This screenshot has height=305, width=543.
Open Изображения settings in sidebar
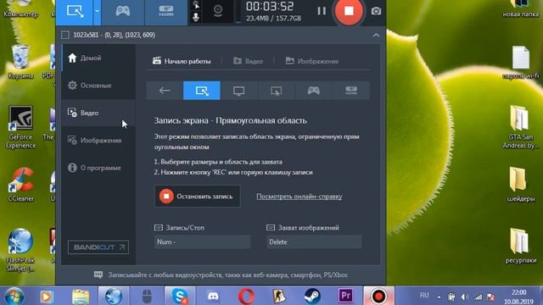pos(98,141)
